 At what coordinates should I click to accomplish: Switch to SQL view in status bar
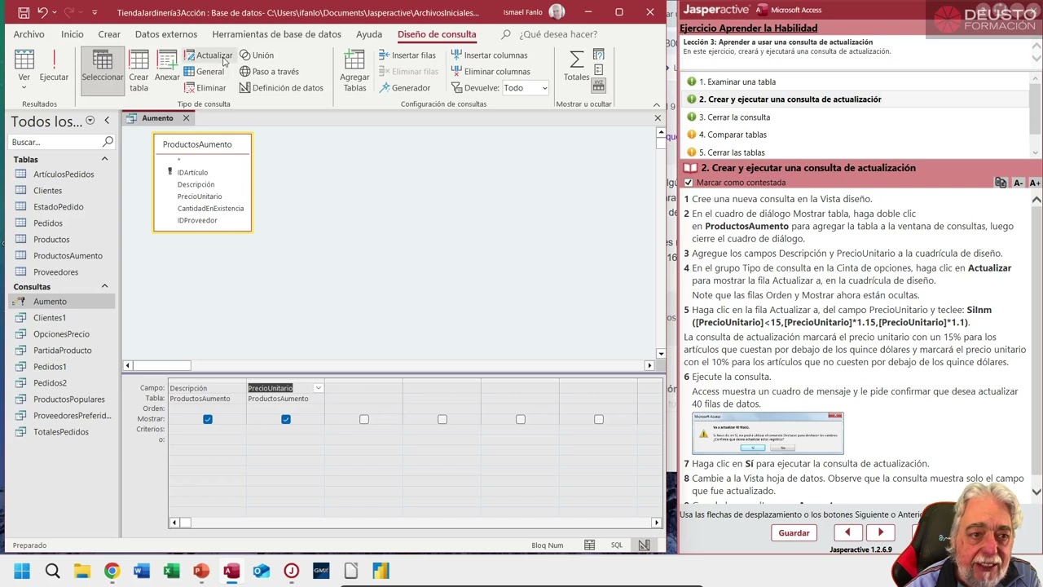click(x=617, y=545)
